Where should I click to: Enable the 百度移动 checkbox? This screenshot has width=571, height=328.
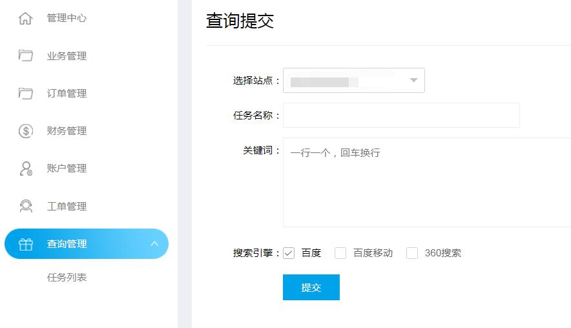(x=340, y=253)
